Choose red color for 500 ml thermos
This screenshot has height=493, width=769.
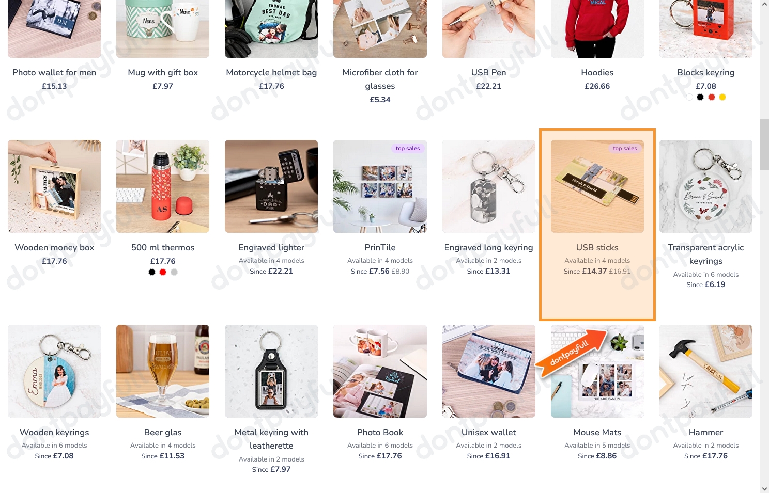point(163,272)
